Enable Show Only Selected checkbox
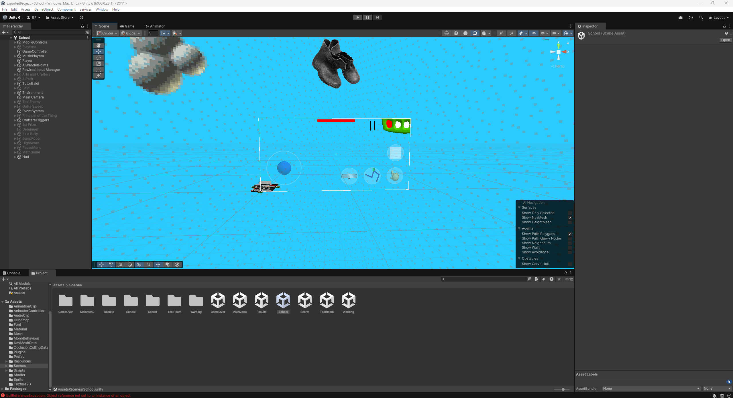This screenshot has height=398, width=733. coord(570,213)
